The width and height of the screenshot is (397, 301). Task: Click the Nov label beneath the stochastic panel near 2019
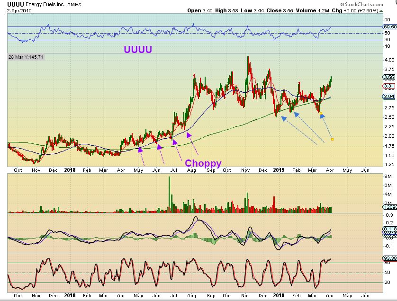click(245, 295)
